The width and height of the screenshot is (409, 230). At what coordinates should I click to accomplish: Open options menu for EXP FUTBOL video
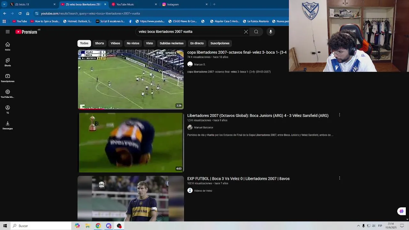pos(339,178)
